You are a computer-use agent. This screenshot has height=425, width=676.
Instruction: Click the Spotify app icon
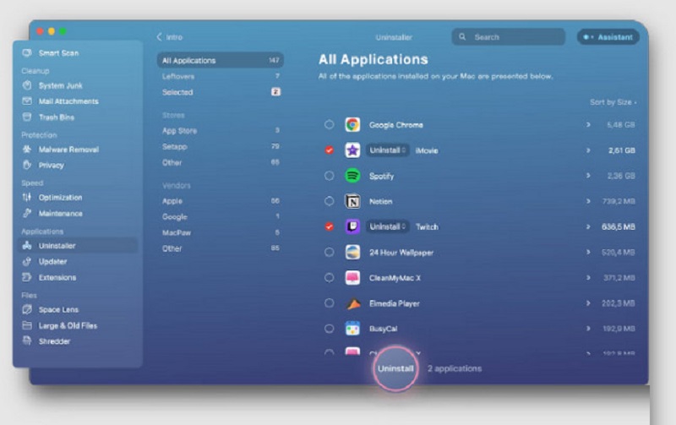tap(352, 176)
